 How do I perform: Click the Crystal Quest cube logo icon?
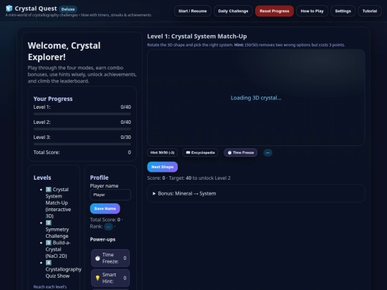pyautogui.click(x=9, y=9)
